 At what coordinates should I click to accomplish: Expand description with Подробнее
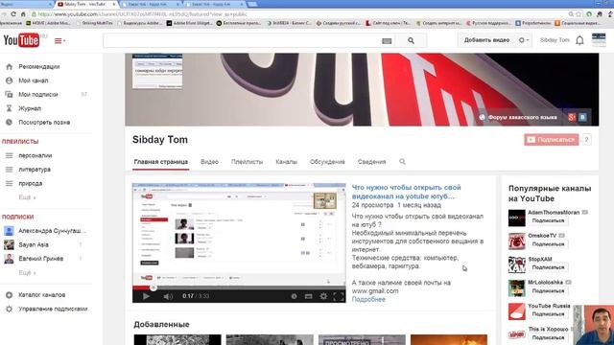tap(368, 299)
